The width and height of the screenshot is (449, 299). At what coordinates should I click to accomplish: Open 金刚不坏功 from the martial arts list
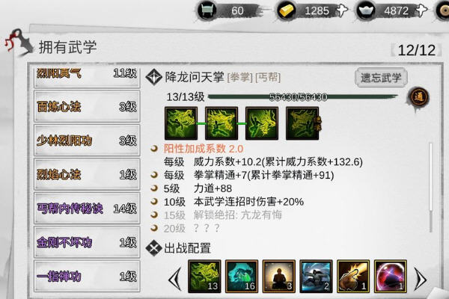pos(87,243)
